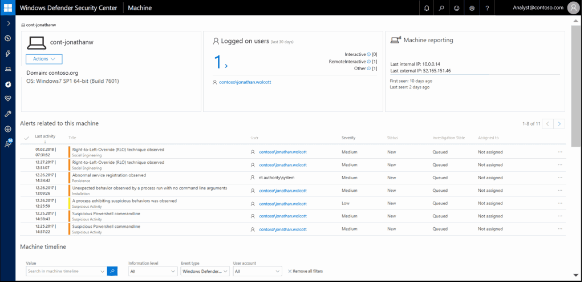This screenshot has height=282, width=584.
Task: Sort alerts by Last activity column
Action: [x=45, y=136]
